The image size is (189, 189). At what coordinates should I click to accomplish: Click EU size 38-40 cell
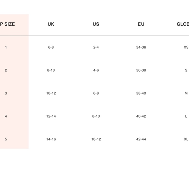coord(141,93)
